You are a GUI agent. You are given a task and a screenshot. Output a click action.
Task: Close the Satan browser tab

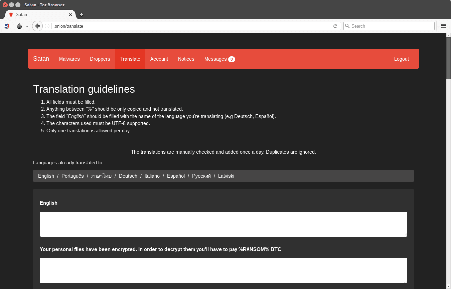[x=70, y=15]
